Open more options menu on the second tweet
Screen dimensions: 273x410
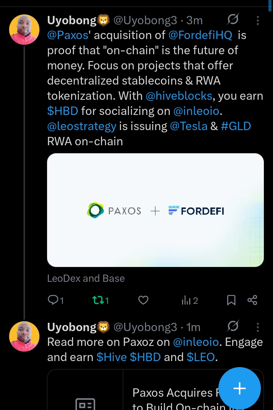pyautogui.click(x=258, y=327)
